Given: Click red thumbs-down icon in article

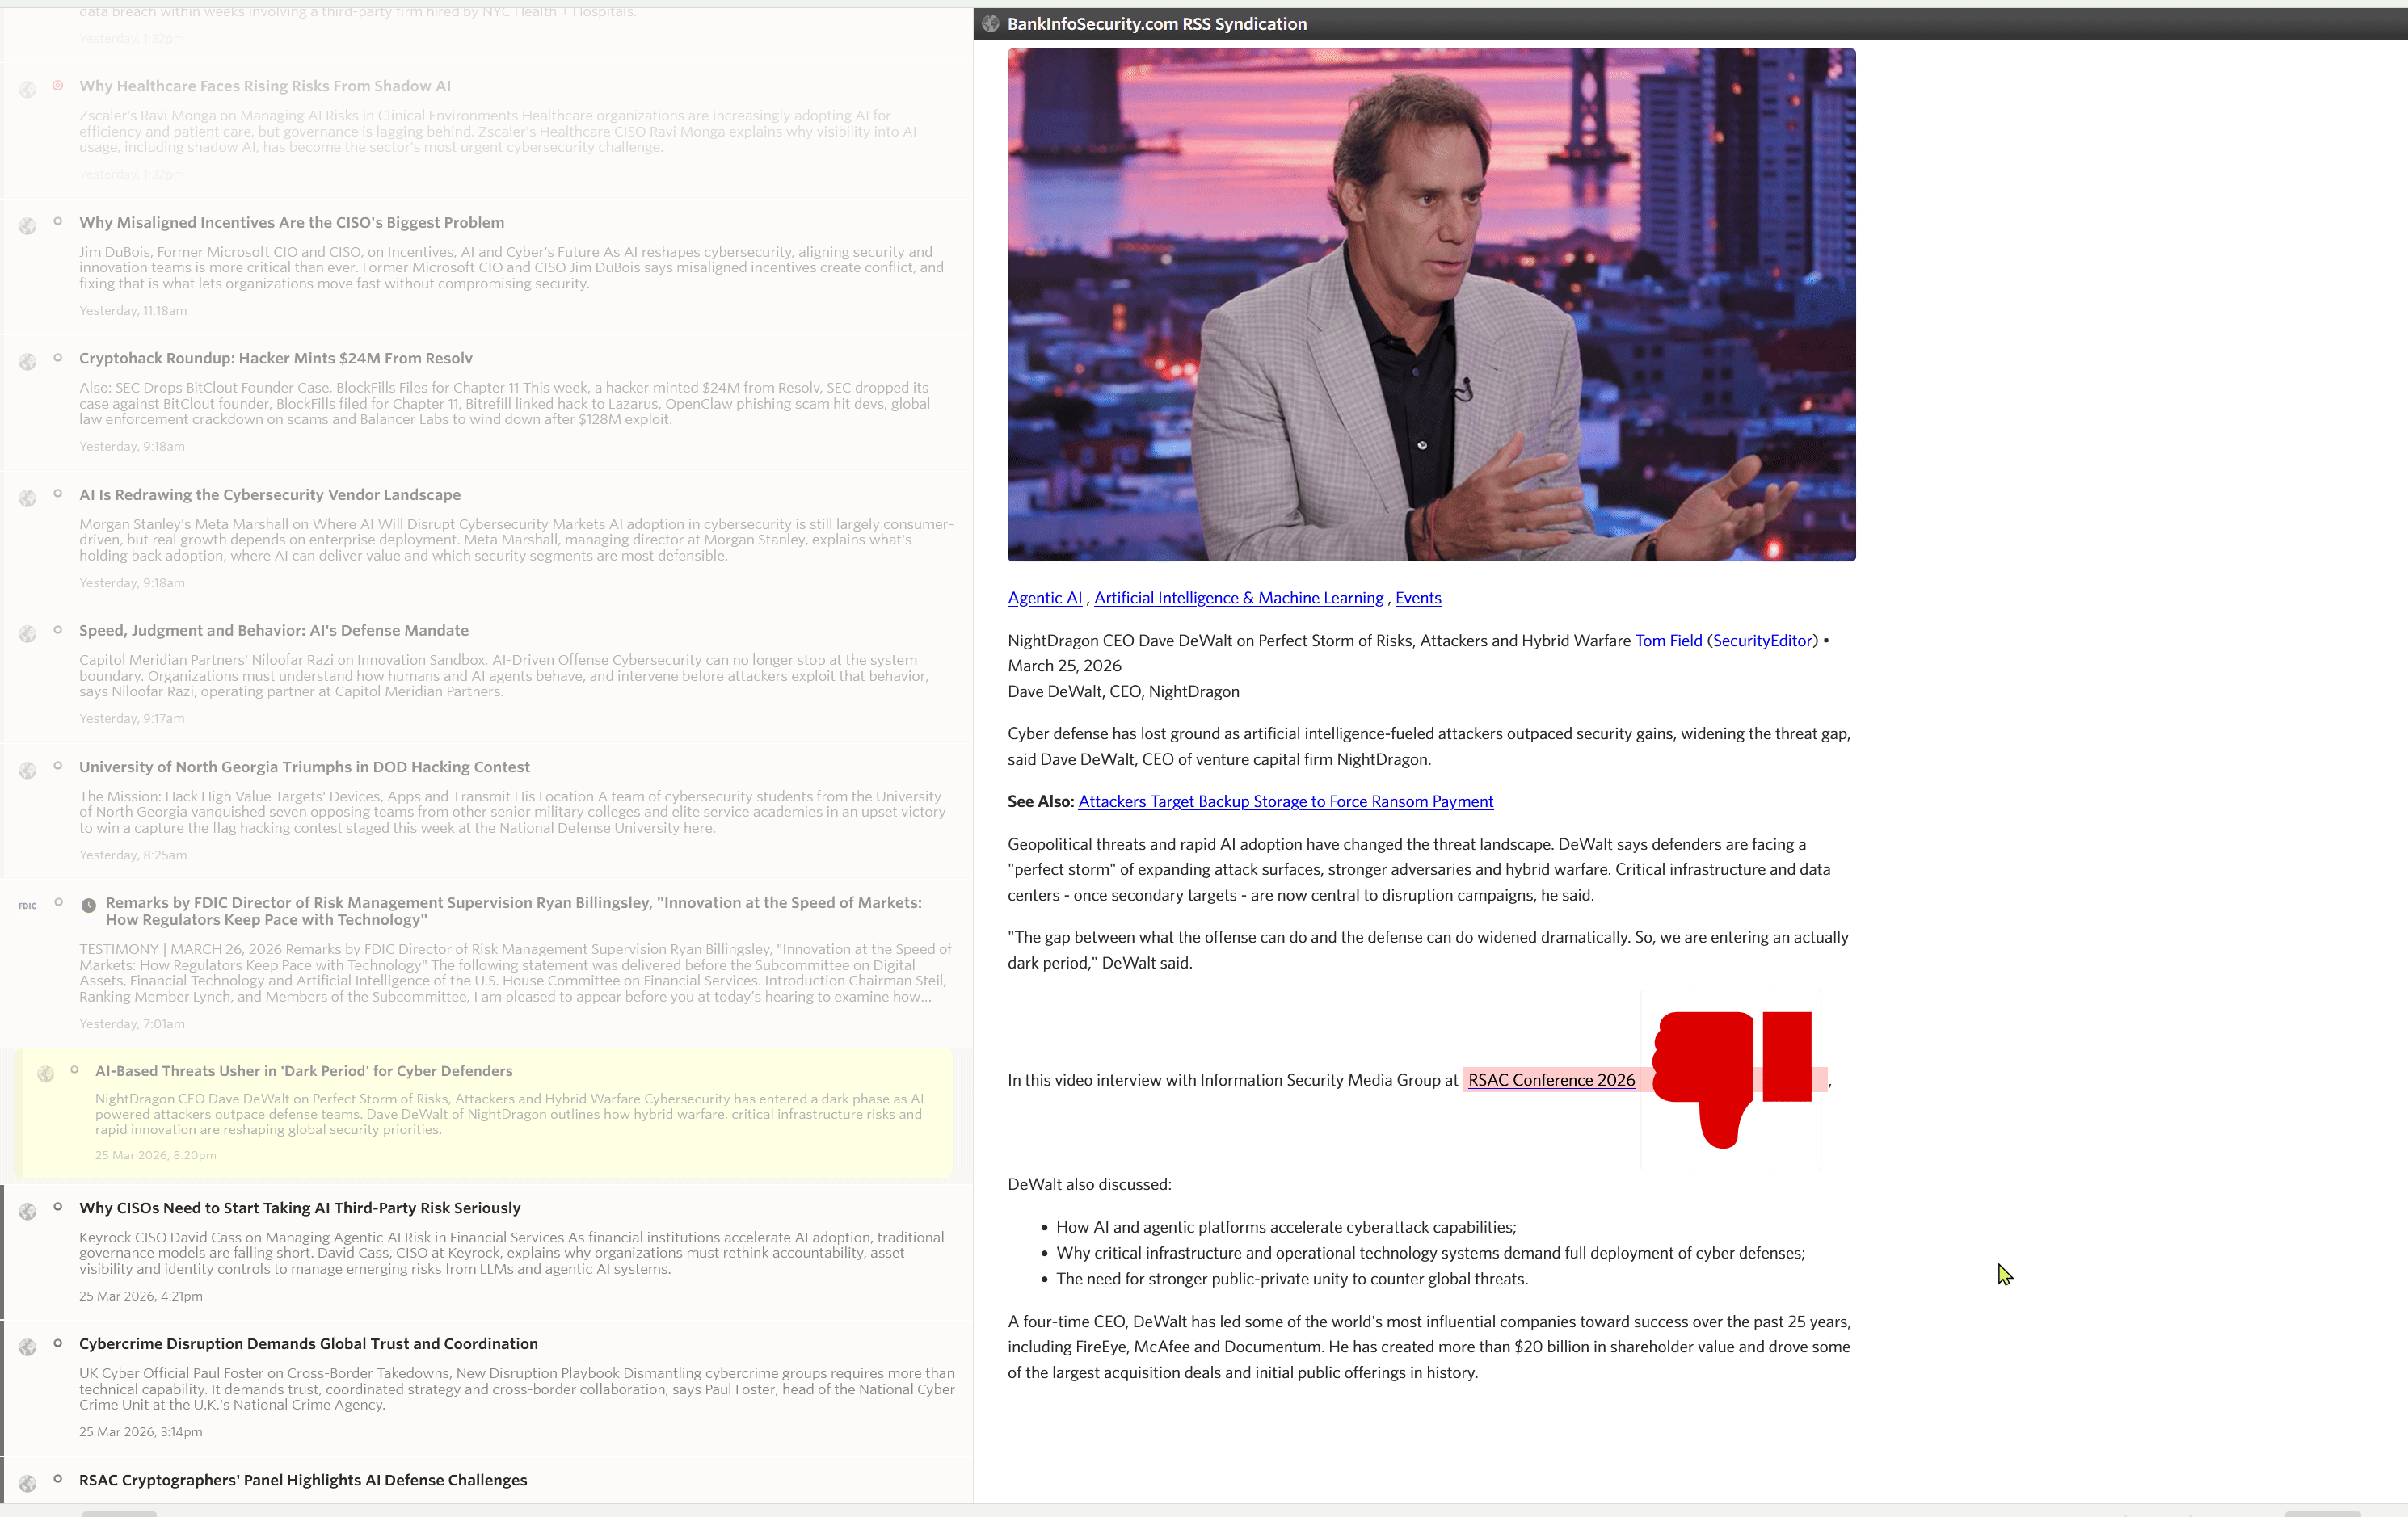Looking at the screenshot, I should 1731,1079.
